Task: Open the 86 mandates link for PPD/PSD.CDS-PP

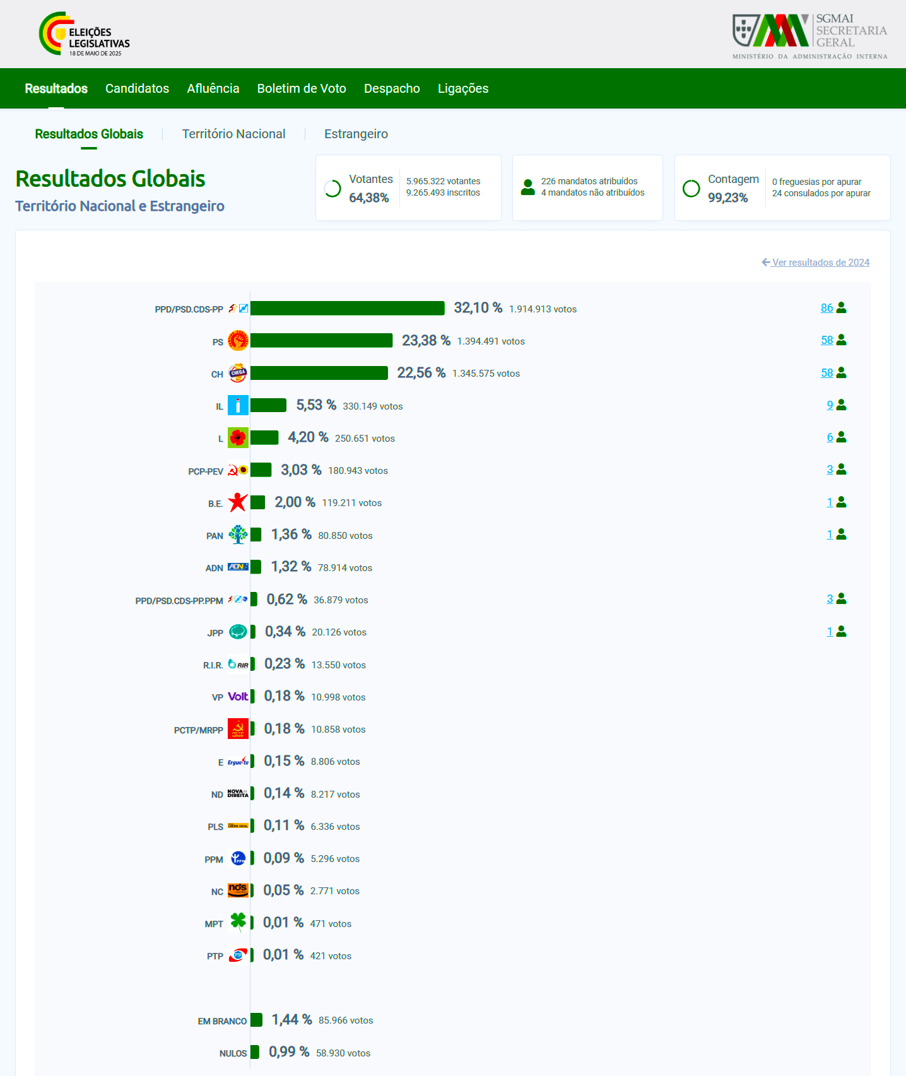Action: pos(827,308)
